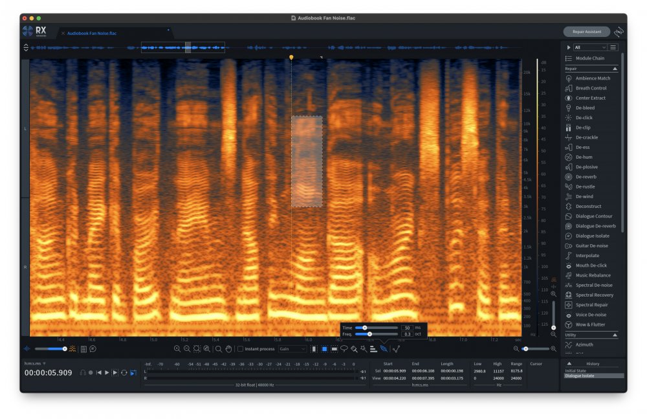Viewport: 647px width, 419px height.
Task: Choose the Magic Wand selection tool
Action: (364, 349)
